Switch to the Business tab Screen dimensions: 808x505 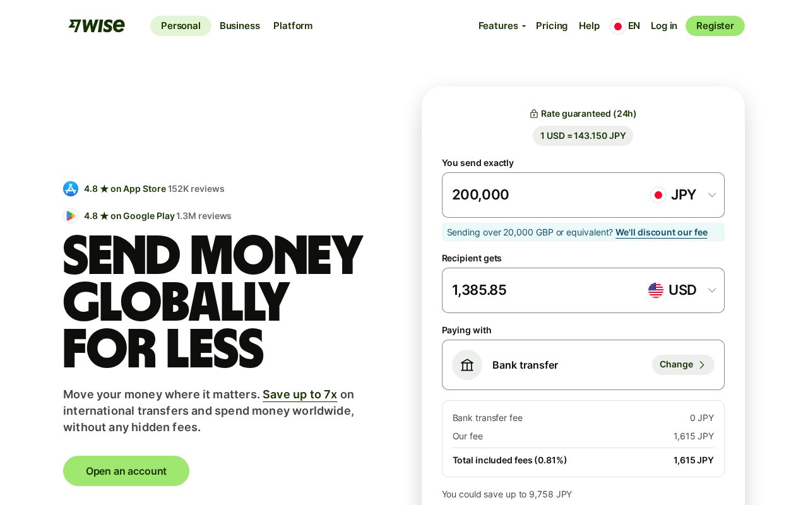[240, 26]
